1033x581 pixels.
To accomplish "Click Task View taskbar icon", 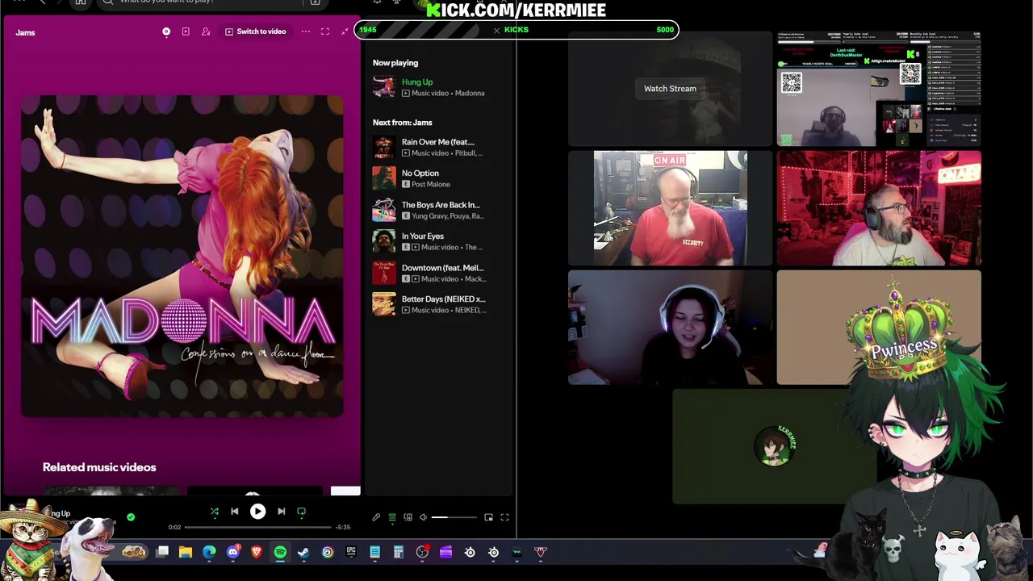I will point(162,552).
